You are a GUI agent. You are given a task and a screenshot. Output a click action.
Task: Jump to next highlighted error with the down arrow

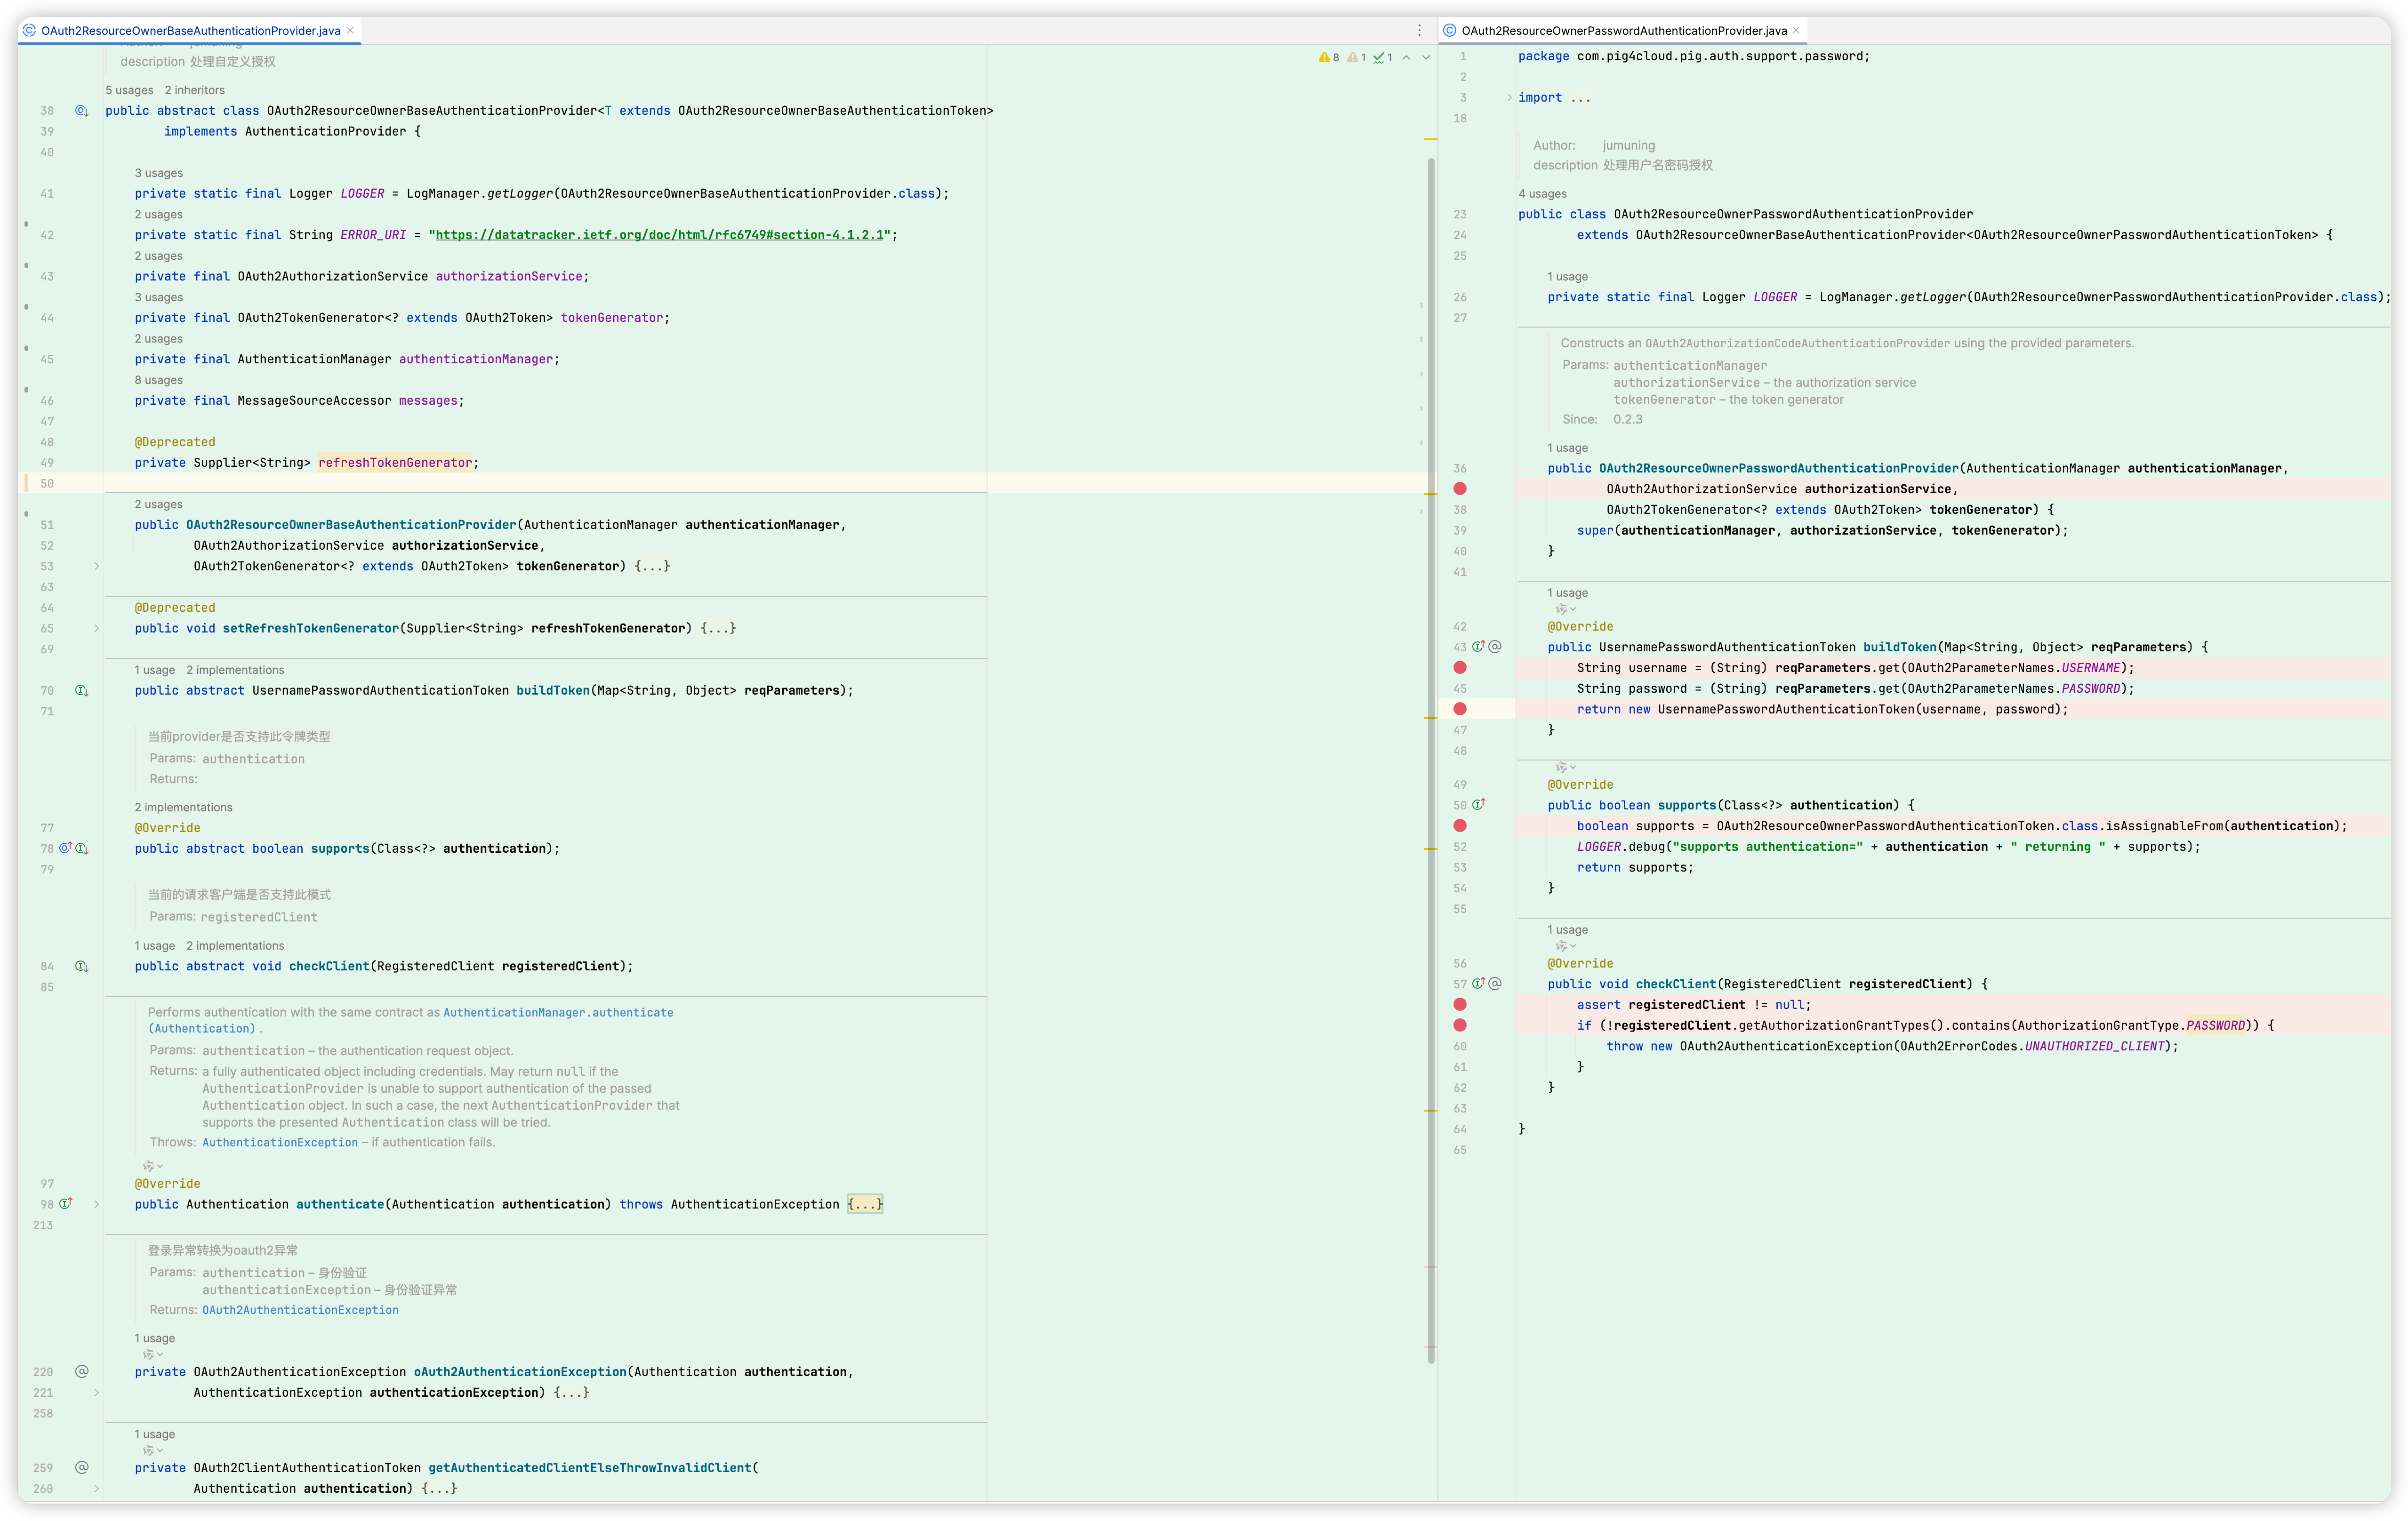[x=1426, y=58]
